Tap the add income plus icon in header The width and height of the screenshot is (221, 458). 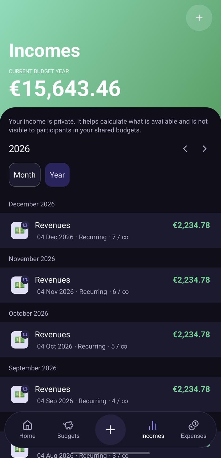[x=199, y=18]
